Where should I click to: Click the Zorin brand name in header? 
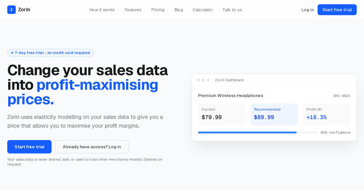click(24, 10)
